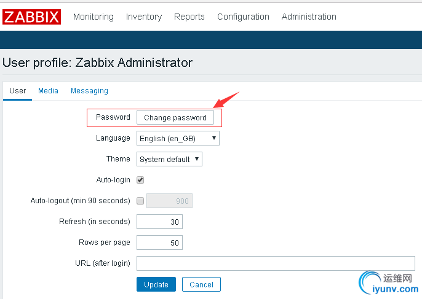Viewport: 422px width, 299px height.
Task: Expand the Language dropdown
Action: 178,138
